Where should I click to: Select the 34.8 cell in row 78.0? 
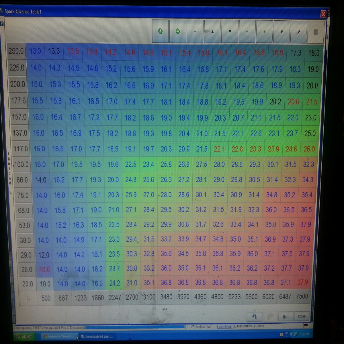272,195
